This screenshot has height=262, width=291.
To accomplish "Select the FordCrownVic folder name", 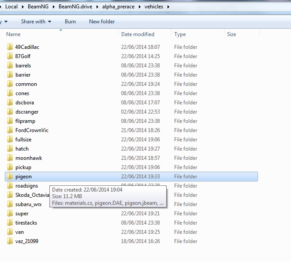I will [x=32, y=130].
